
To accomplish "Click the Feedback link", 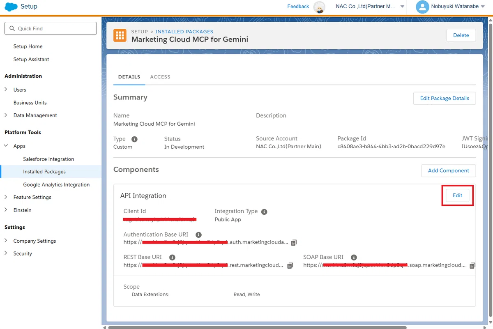I will pos(298,7).
